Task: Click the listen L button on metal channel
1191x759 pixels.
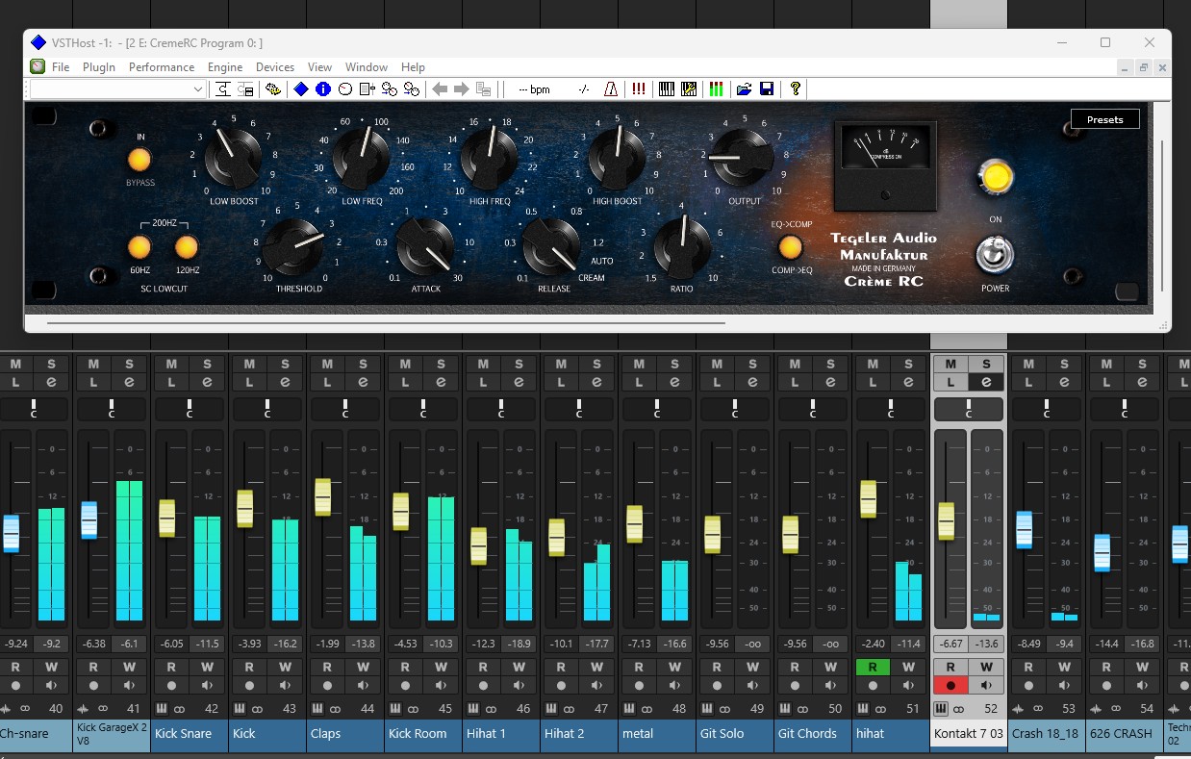Action: click(x=639, y=382)
